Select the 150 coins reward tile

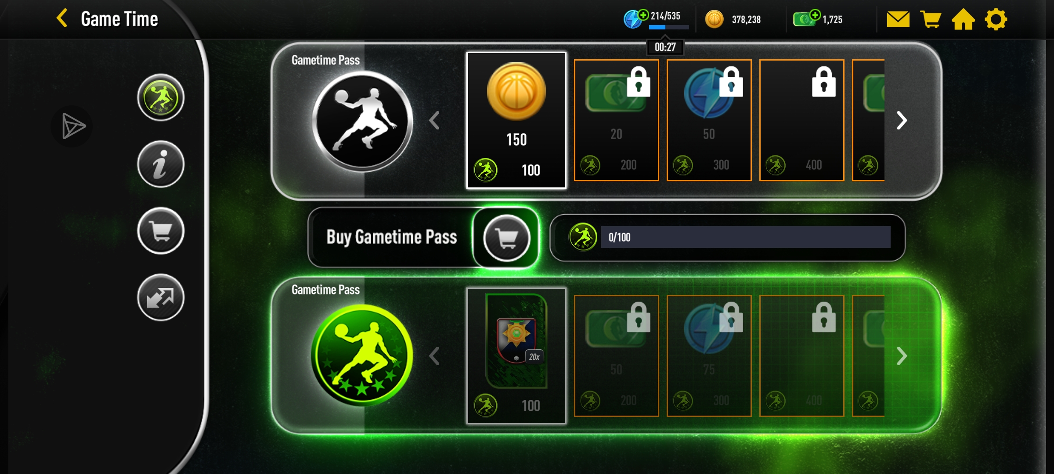tap(516, 120)
